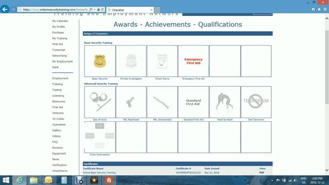This screenshot has width=329, height=185.
Task: Open the Veterans link
Action: 58,113
